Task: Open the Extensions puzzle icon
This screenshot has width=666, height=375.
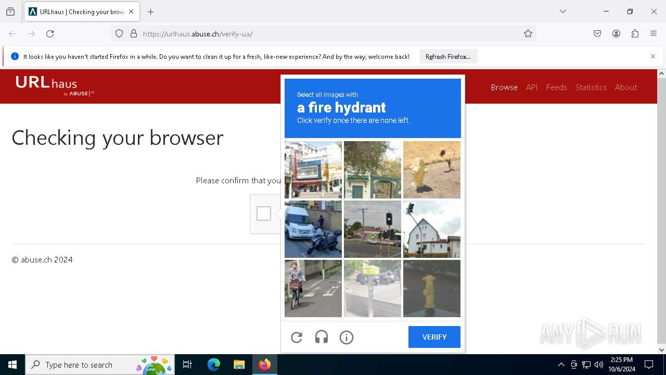Action: tap(635, 34)
